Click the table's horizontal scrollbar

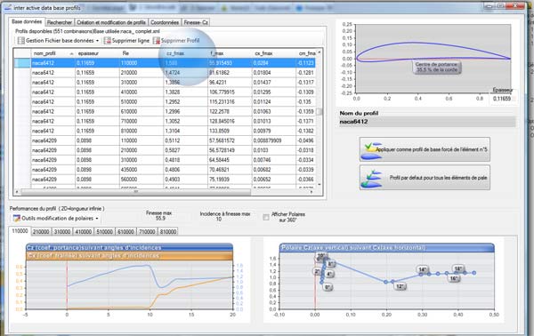click(x=164, y=192)
